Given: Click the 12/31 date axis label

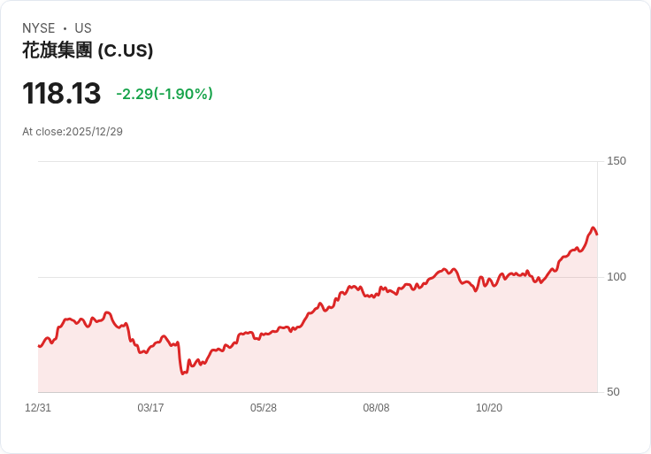Looking at the screenshot, I should 38,407.
